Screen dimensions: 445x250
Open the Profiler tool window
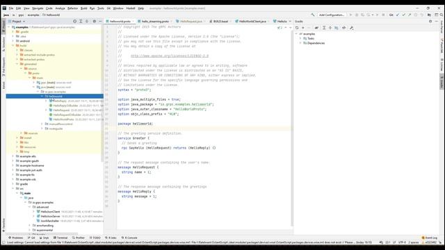79,237
